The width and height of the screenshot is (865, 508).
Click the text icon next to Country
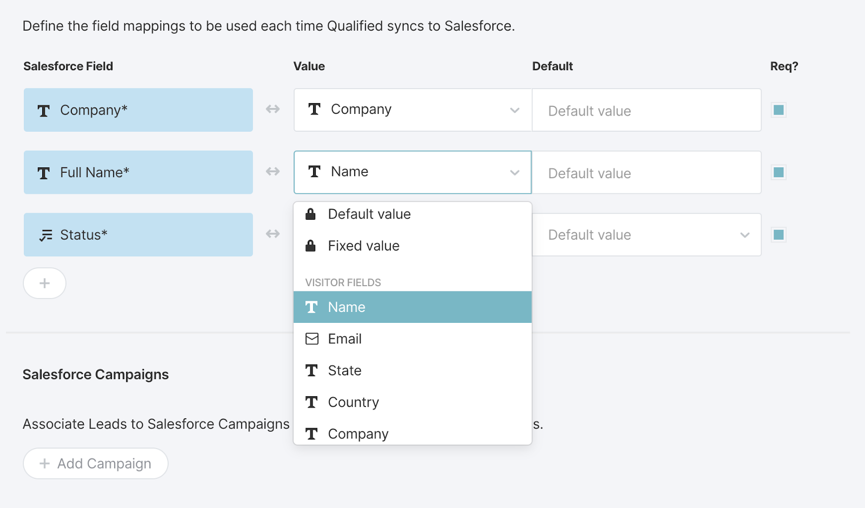point(311,402)
